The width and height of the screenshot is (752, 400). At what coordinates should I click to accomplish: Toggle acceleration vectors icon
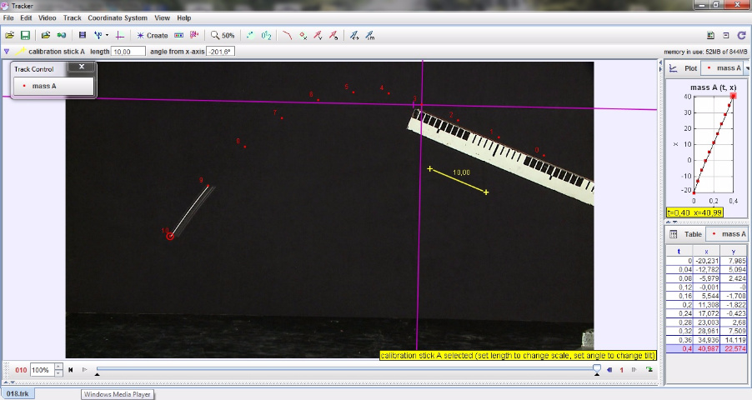333,36
